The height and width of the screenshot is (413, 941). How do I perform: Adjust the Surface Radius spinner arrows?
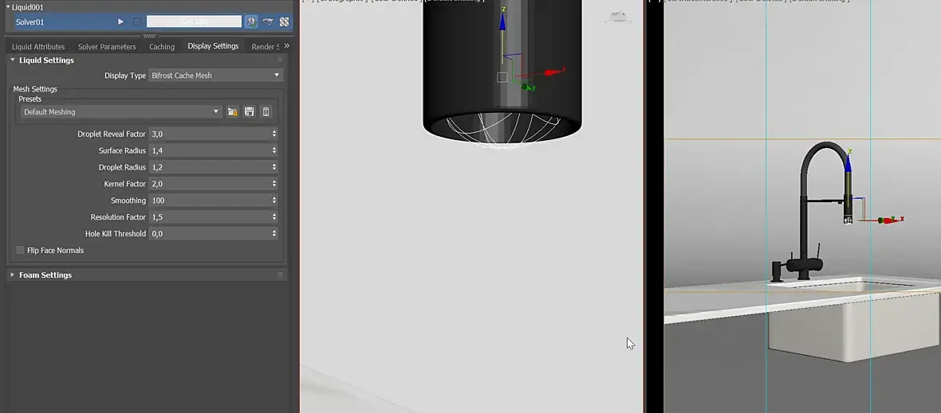(274, 150)
